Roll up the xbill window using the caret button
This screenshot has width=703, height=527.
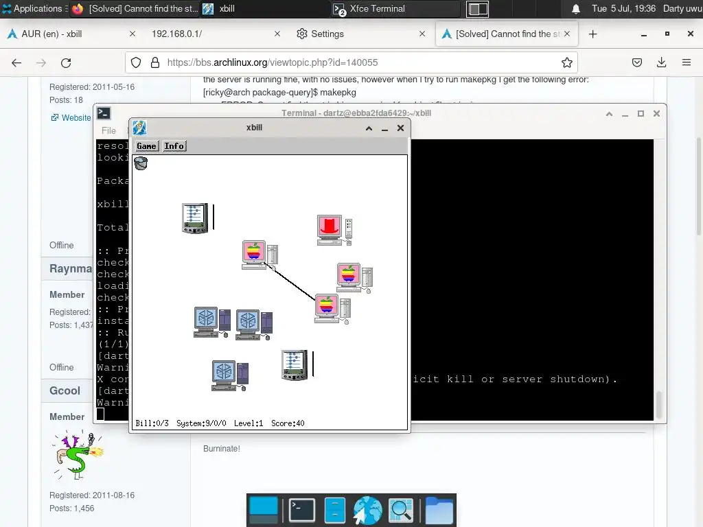(x=369, y=128)
